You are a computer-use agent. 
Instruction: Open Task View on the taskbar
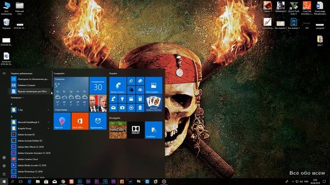pyautogui.click(x=21, y=181)
